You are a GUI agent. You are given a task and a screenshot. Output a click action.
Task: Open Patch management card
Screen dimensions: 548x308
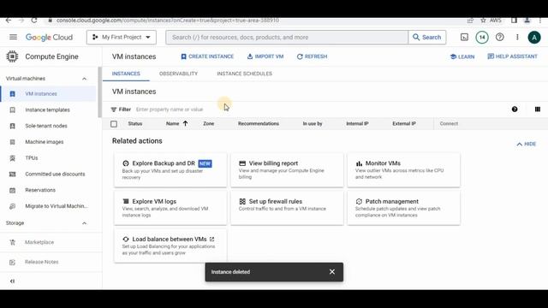pos(403,208)
